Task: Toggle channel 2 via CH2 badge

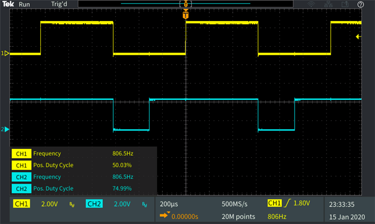Action: pos(94,204)
